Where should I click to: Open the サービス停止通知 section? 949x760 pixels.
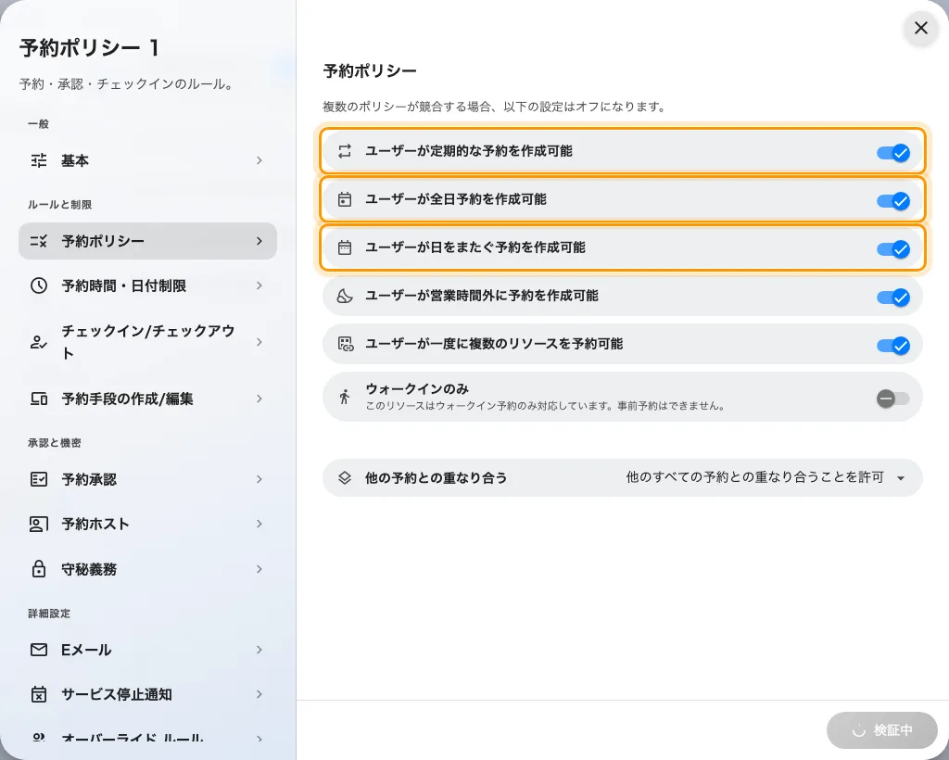pyautogui.click(x=147, y=694)
